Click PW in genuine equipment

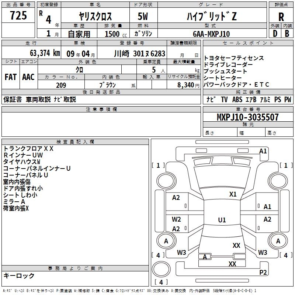click(x=288, y=99)
